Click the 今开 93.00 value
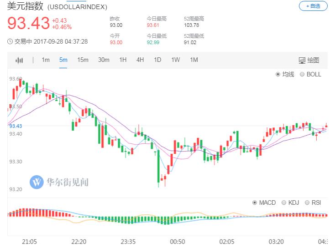This screenshot has width=335, height=248. [116, 42]
